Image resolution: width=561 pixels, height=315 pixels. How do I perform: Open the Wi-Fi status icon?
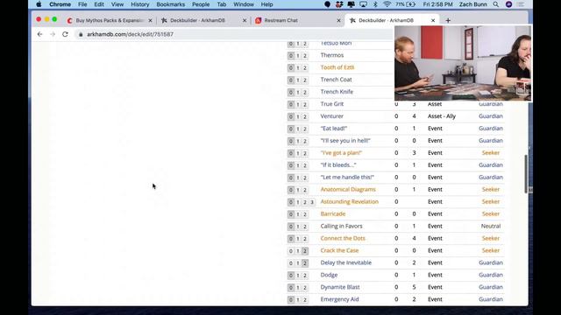click(387, 4)
